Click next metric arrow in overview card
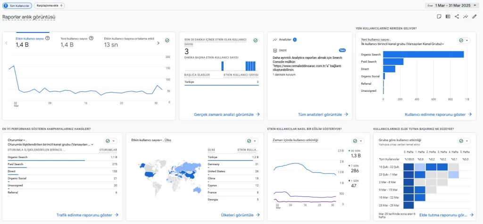This screenshot has height=224, width=483. click(x=158, y=43)
